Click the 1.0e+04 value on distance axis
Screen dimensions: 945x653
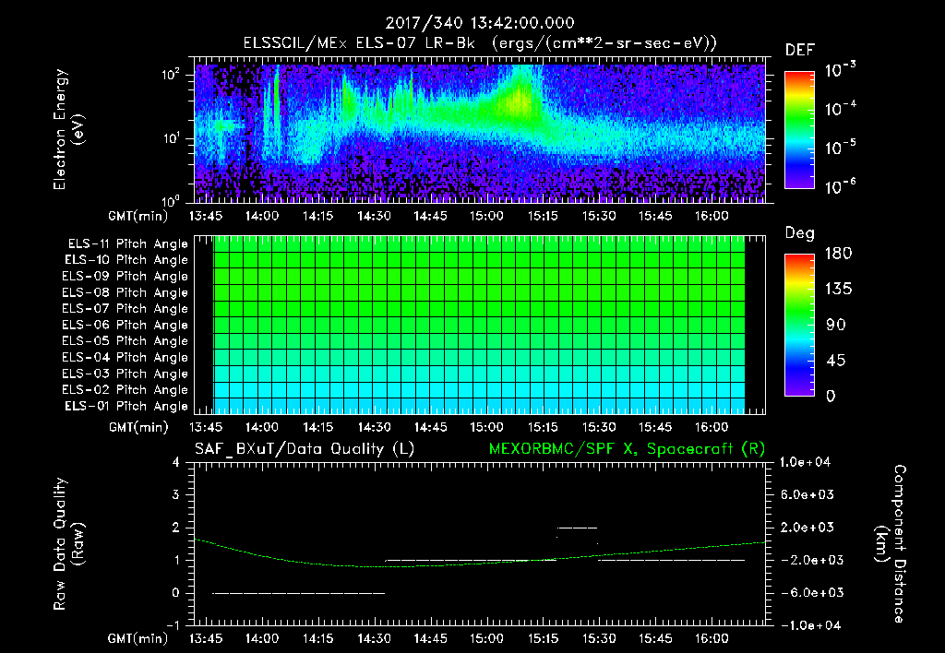tap(806, 463)
